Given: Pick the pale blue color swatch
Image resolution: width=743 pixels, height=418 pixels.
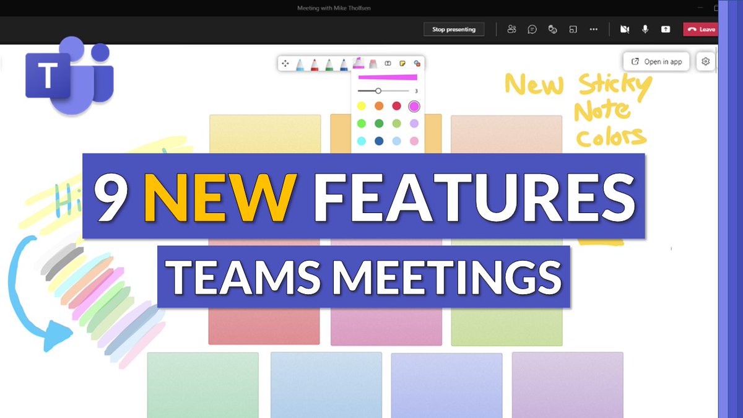Looking at the screenshot, I should point(397,141).
